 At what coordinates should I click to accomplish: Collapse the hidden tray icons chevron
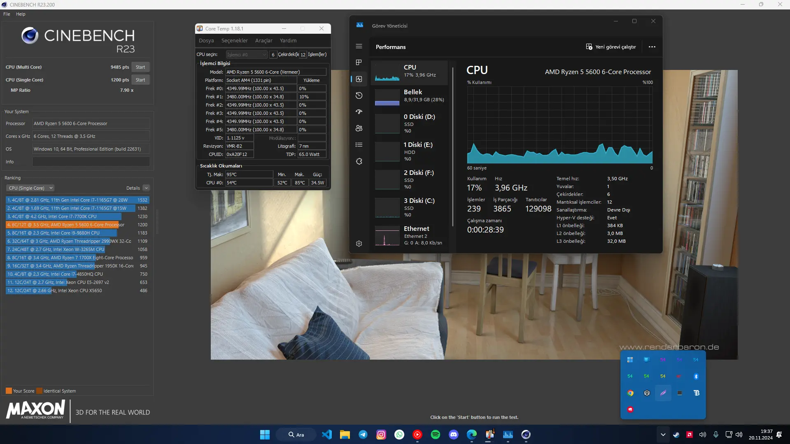coord(663,435)
